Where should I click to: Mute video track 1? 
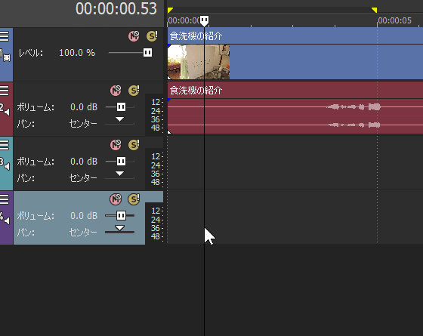click(134, 36)
